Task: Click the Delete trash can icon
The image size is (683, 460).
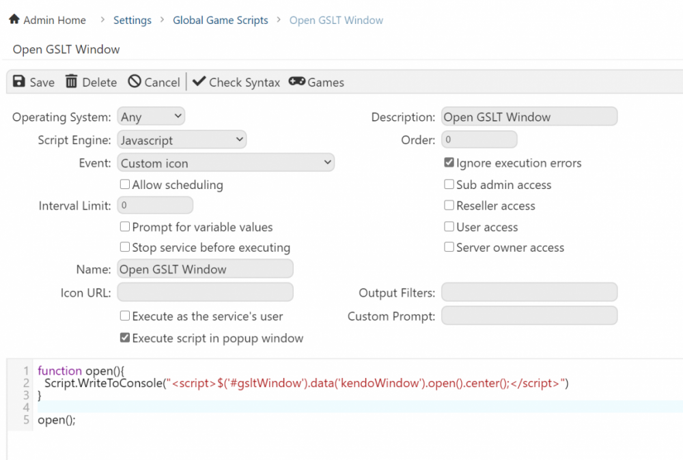Action: tap(72, 82)
